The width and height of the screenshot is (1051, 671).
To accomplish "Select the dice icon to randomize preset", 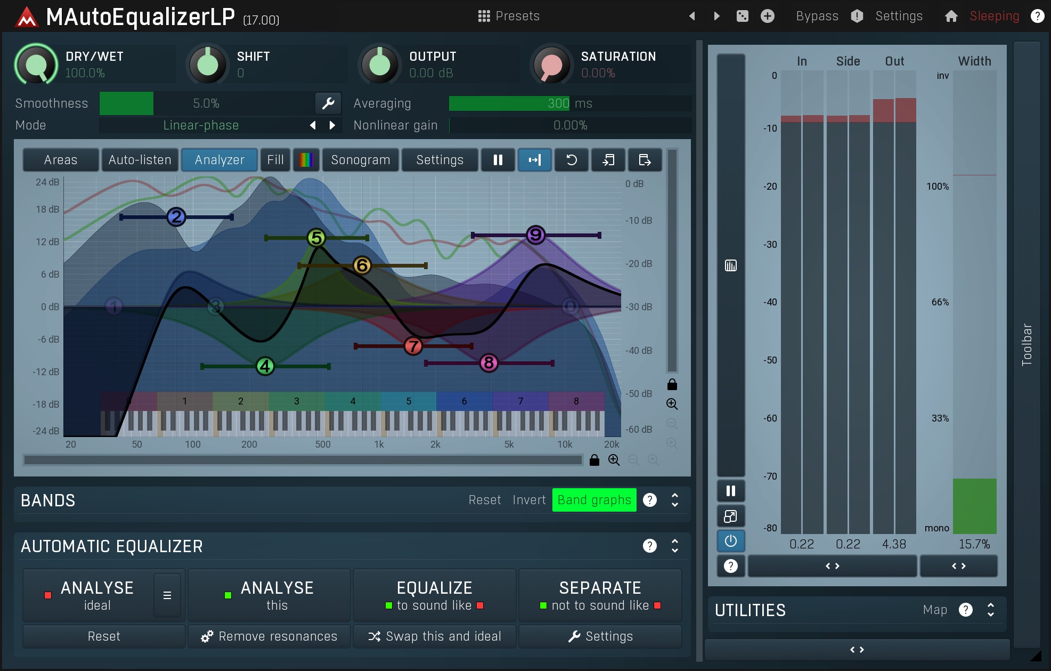I will coord(743,16).
